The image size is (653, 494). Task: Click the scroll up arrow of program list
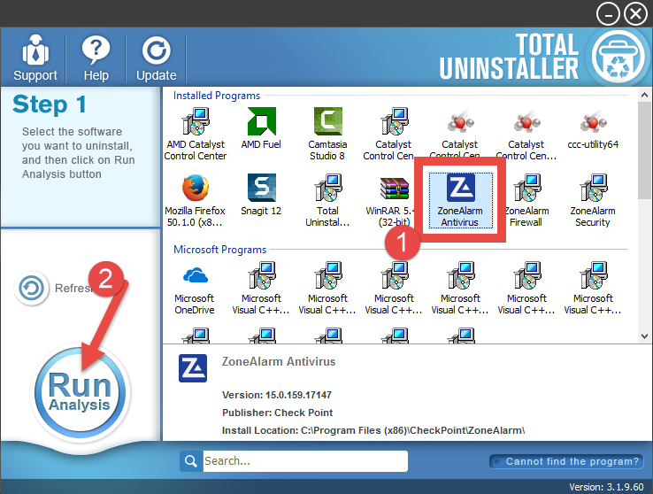click(645, 95)
